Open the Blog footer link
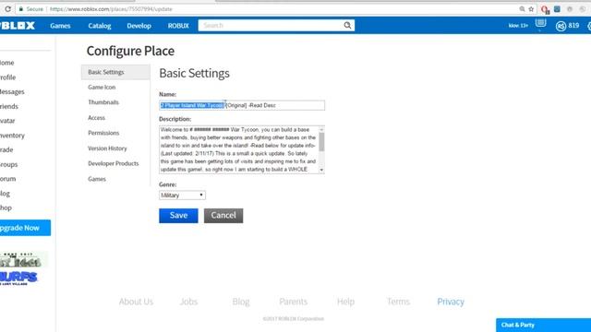The image size is (591, 332). 241,302
